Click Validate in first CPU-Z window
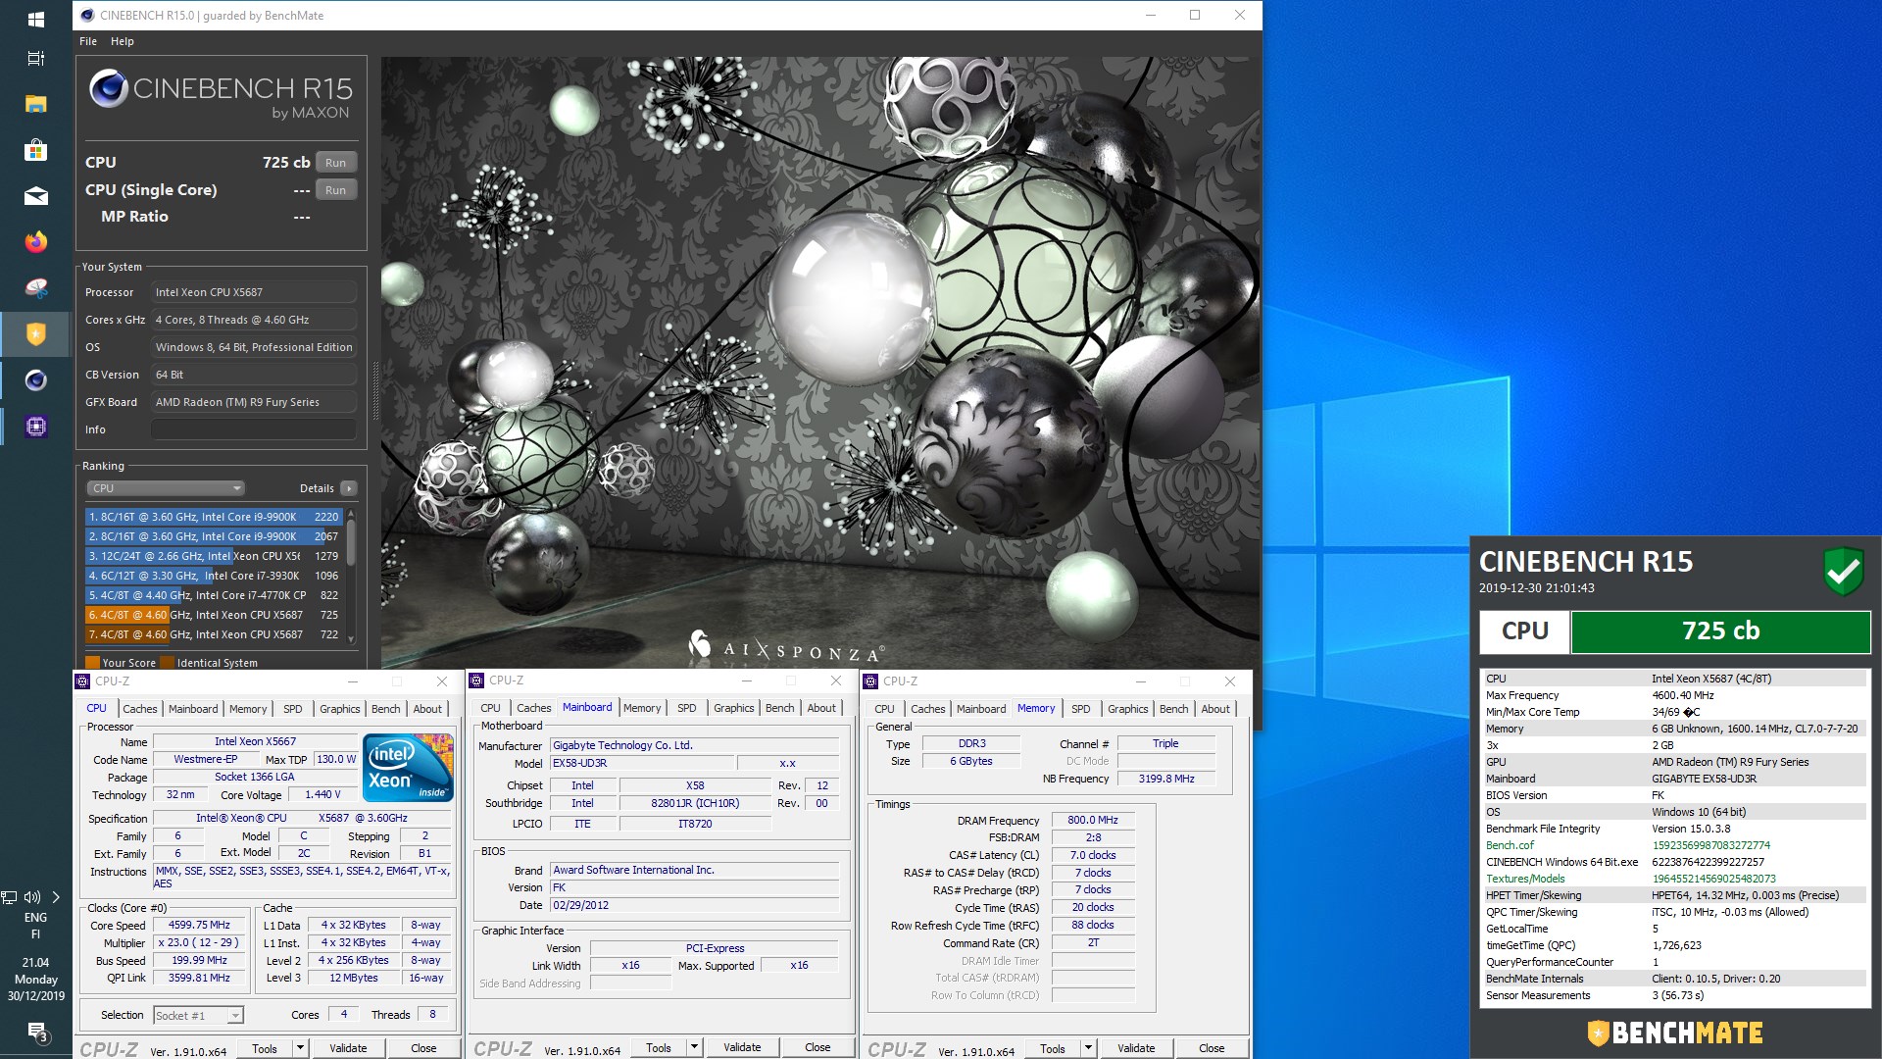This screenshot has height=1059, width=1882. coord(348,1048)
